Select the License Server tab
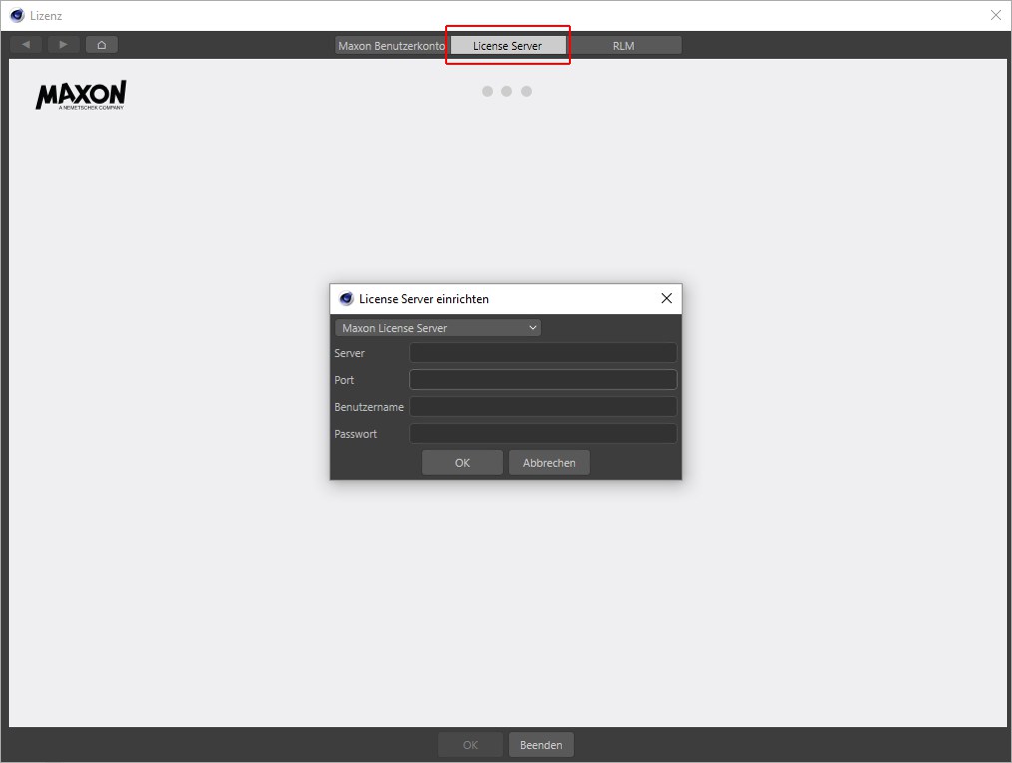This screenshot has height=763, width=1012. [x=507, y=46]
